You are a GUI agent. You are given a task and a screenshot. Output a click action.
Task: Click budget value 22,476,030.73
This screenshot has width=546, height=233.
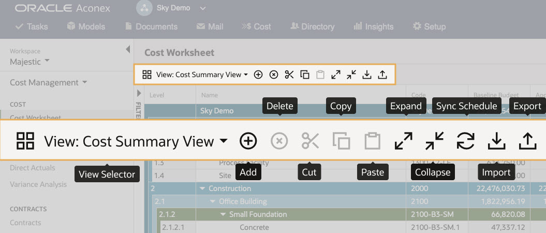(x=500, y=188)
